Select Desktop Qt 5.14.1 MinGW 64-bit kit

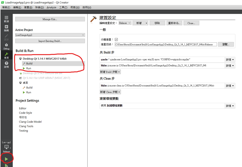tap(42, 73)
